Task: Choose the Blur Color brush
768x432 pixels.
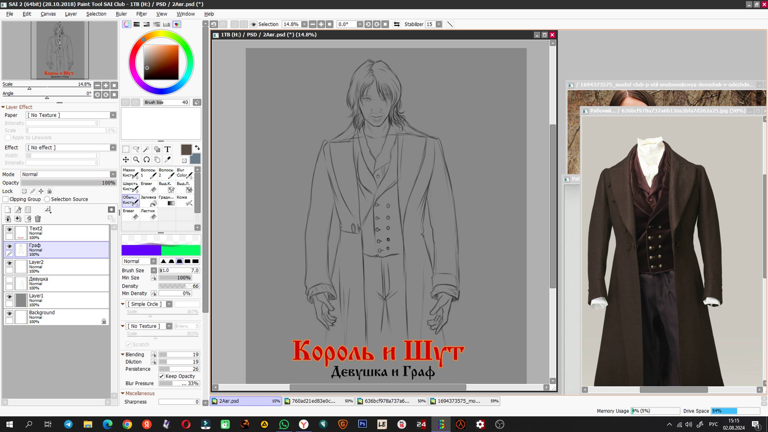Action: click(x=185, y=173)
